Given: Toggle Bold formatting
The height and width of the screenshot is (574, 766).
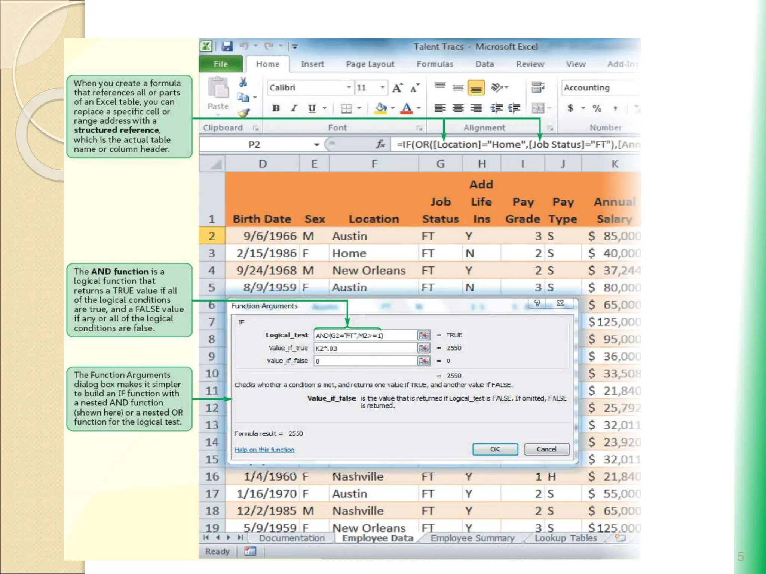Looking at the screenshot, I should [276, 108].
